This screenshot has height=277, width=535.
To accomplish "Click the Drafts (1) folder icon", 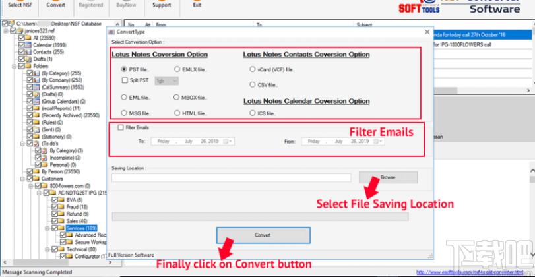I will tap(28, 59).
